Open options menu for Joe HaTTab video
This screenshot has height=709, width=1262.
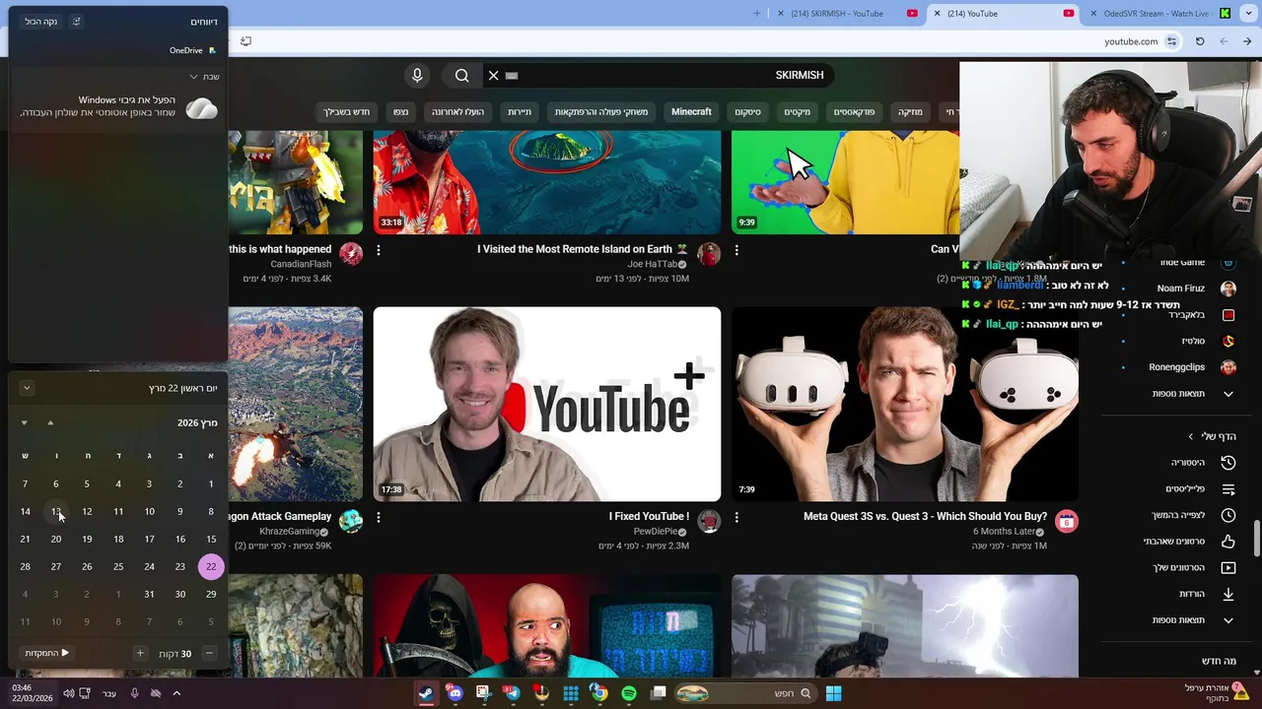coord(379,250)
